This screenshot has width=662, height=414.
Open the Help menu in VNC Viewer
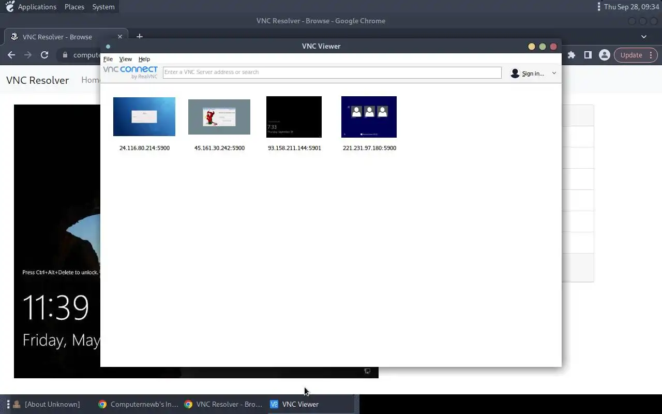point(144,59)
